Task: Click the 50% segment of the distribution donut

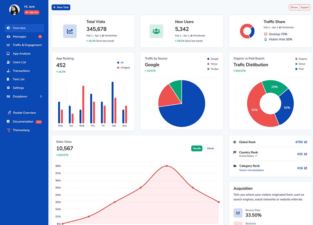Action: click(x=254, y=110)
